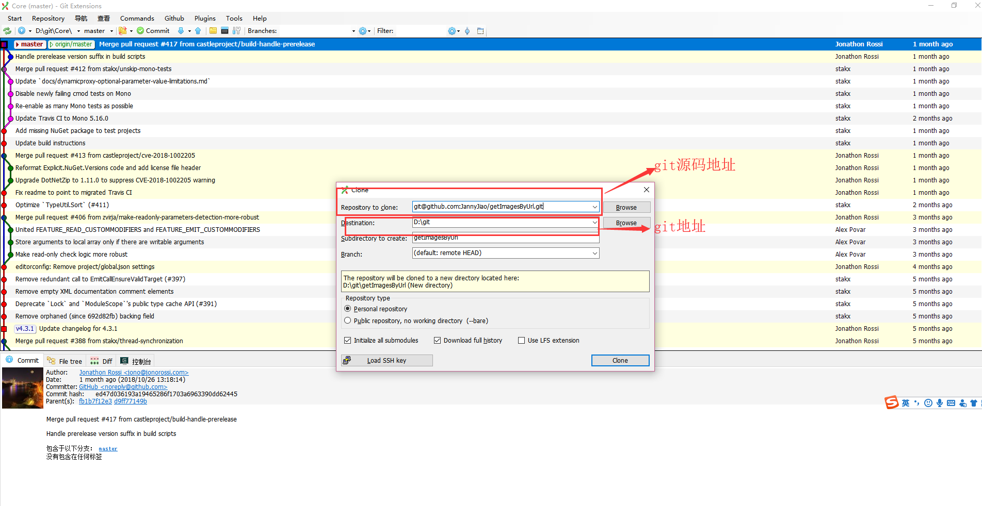
Task: Toggle the layout panel icon in toolbar
Action: (480, 31)
